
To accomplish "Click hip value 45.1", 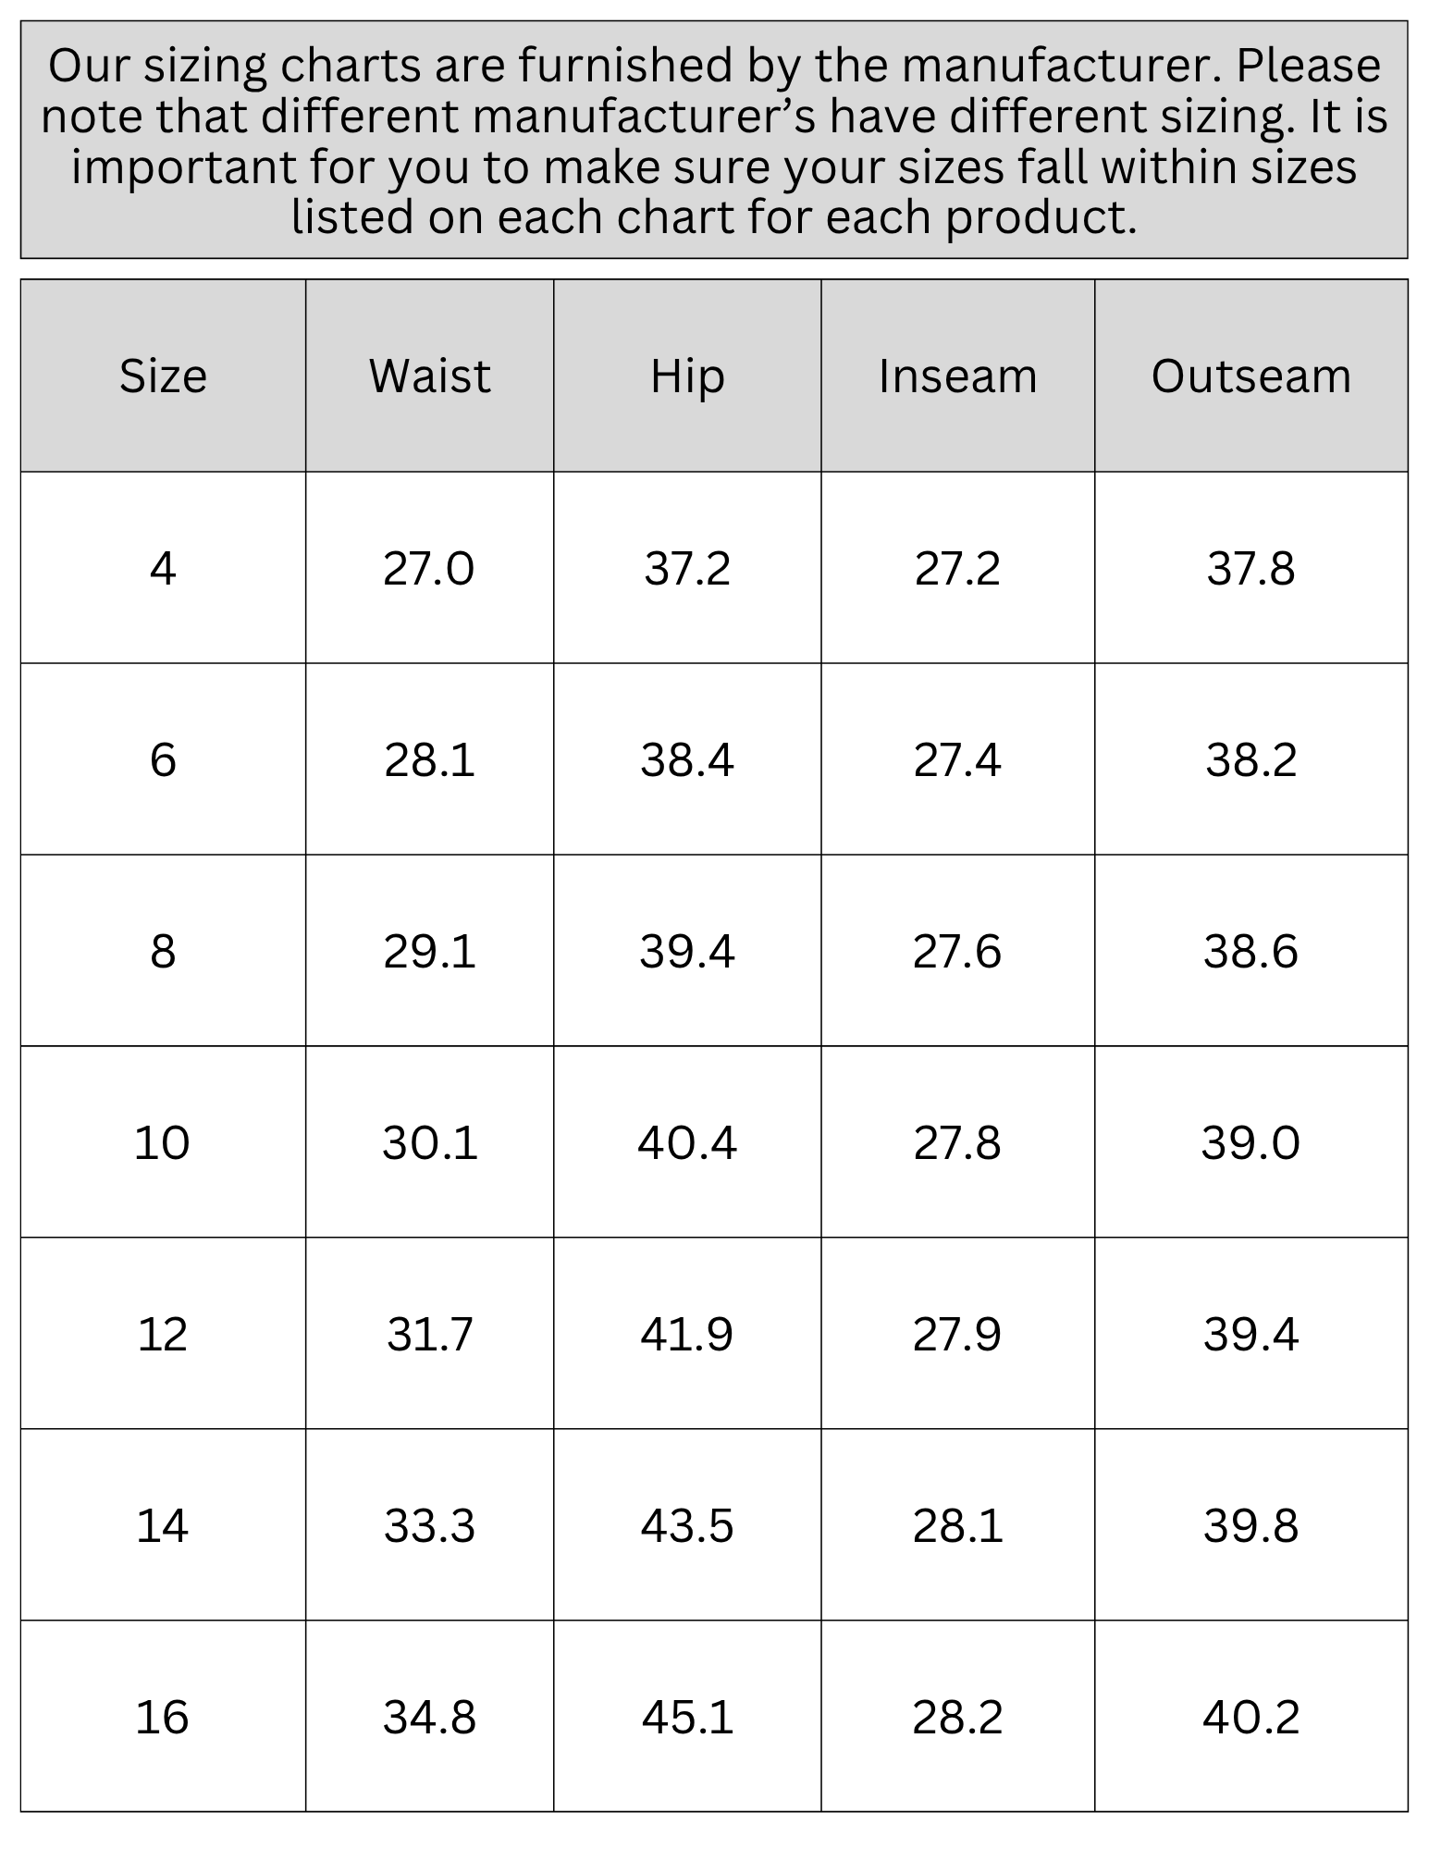I will pos(687,1718).
